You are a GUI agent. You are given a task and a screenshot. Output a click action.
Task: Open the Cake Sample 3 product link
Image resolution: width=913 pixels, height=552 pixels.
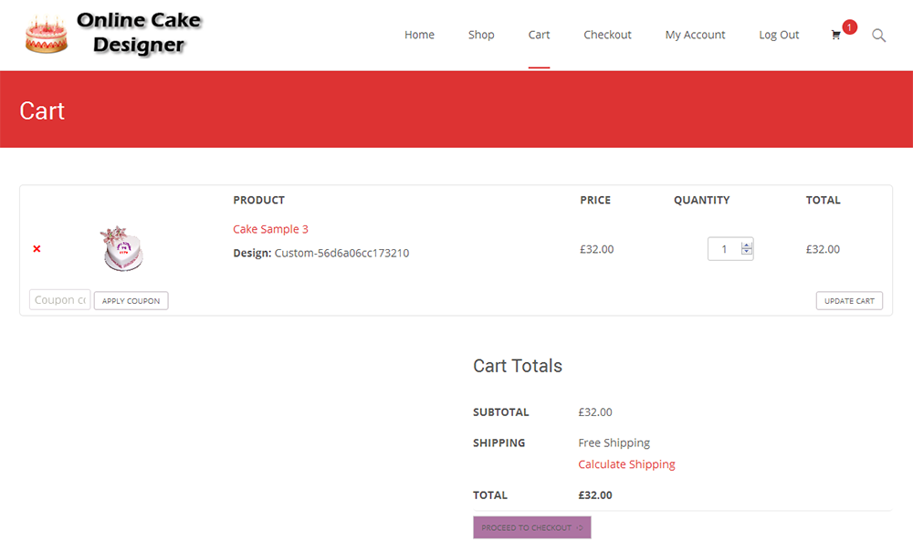271,229
